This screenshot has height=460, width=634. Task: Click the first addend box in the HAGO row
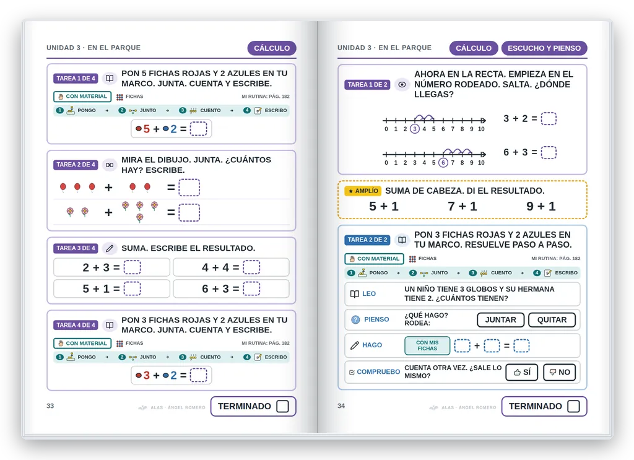click(x=462, y=345)
